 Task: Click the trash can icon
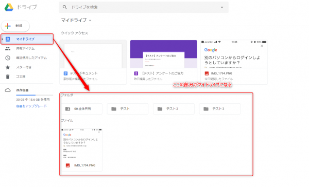tap(8, 77)
